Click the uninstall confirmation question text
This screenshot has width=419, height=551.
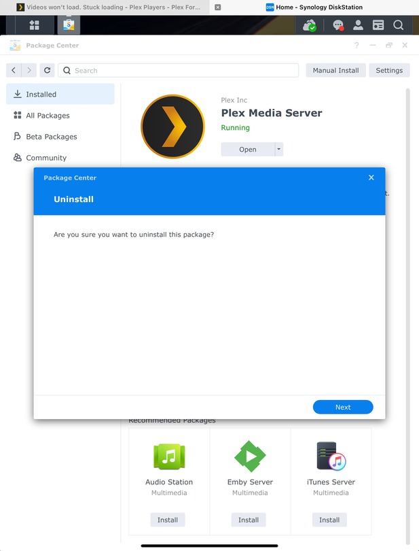(x=134, y=235)
